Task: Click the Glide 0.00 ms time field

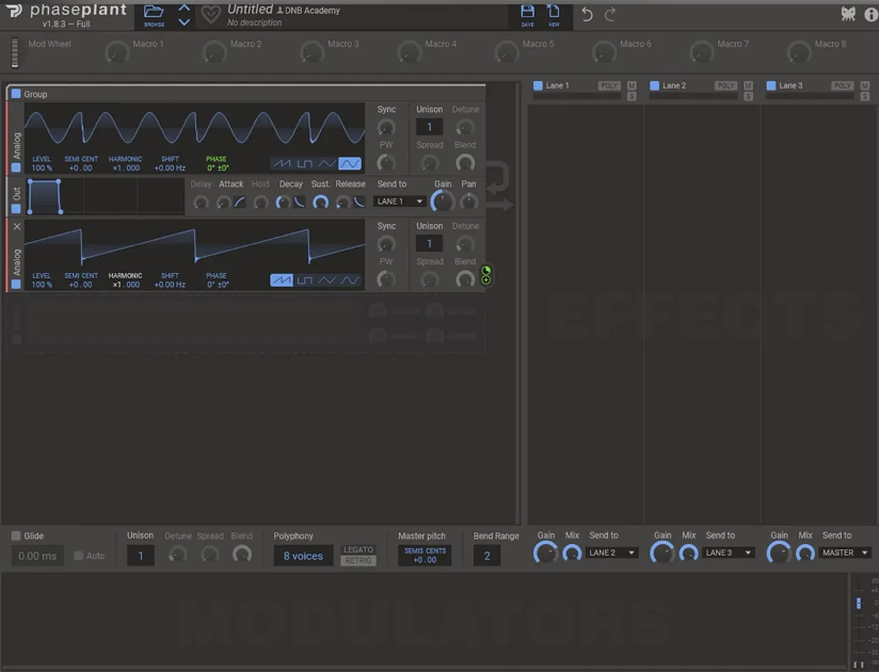Action: [x=37, y=556]
